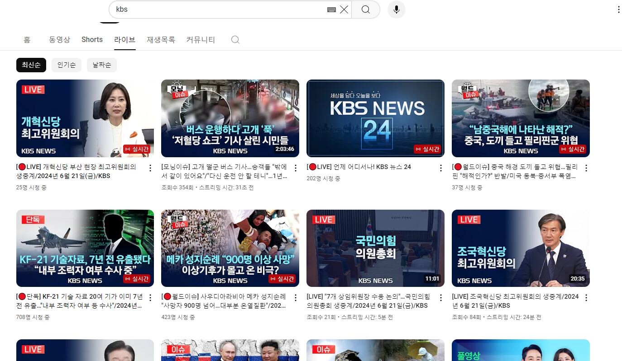
Task: Open options menu for 개혁신당 부산 현장 최고위원회의 video
Action: 150,168
